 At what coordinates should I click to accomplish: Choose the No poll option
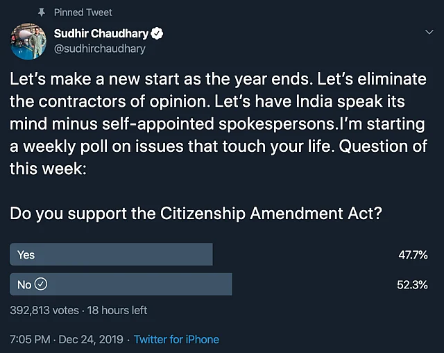121,284
